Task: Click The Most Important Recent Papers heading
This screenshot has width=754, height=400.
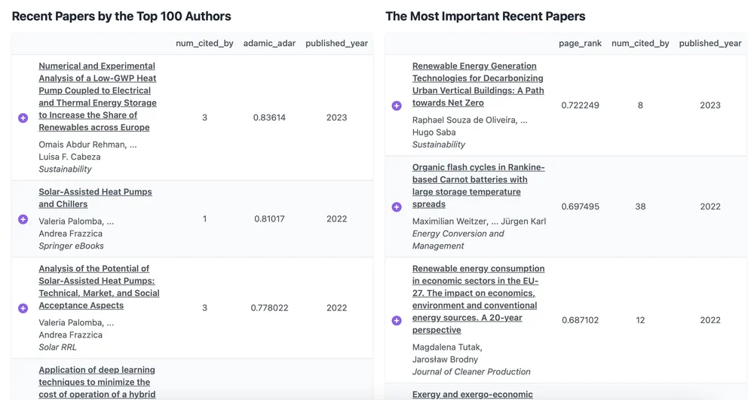Action: point(485,17)
